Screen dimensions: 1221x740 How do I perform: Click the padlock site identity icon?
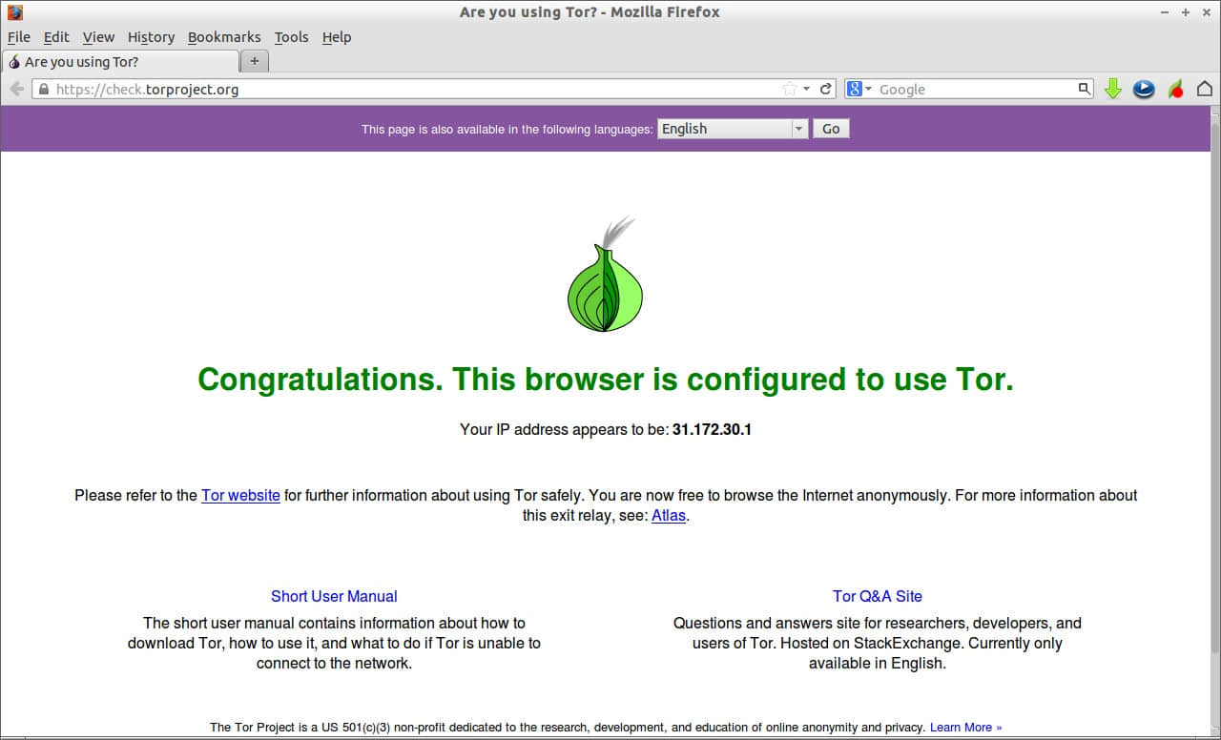[42, 89]
